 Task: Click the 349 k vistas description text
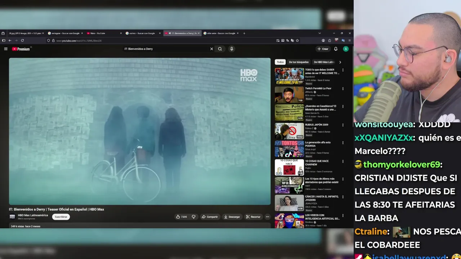click(26, 226)
